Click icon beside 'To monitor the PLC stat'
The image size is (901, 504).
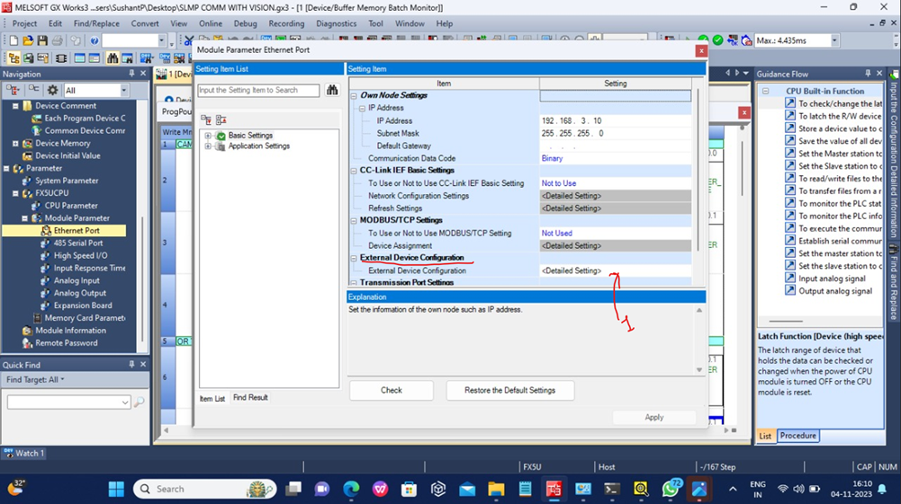point(790,203)
